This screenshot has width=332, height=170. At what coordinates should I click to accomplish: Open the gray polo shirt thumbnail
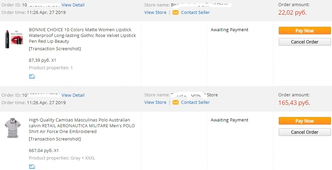click(13, 128)
